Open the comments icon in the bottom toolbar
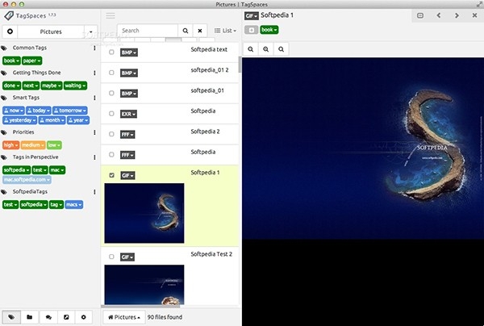The width and height of the screenshot is (484, 326). 48,317
